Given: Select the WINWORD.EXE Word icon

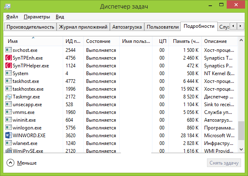Looking at the screenshot, I should (9, 135).
